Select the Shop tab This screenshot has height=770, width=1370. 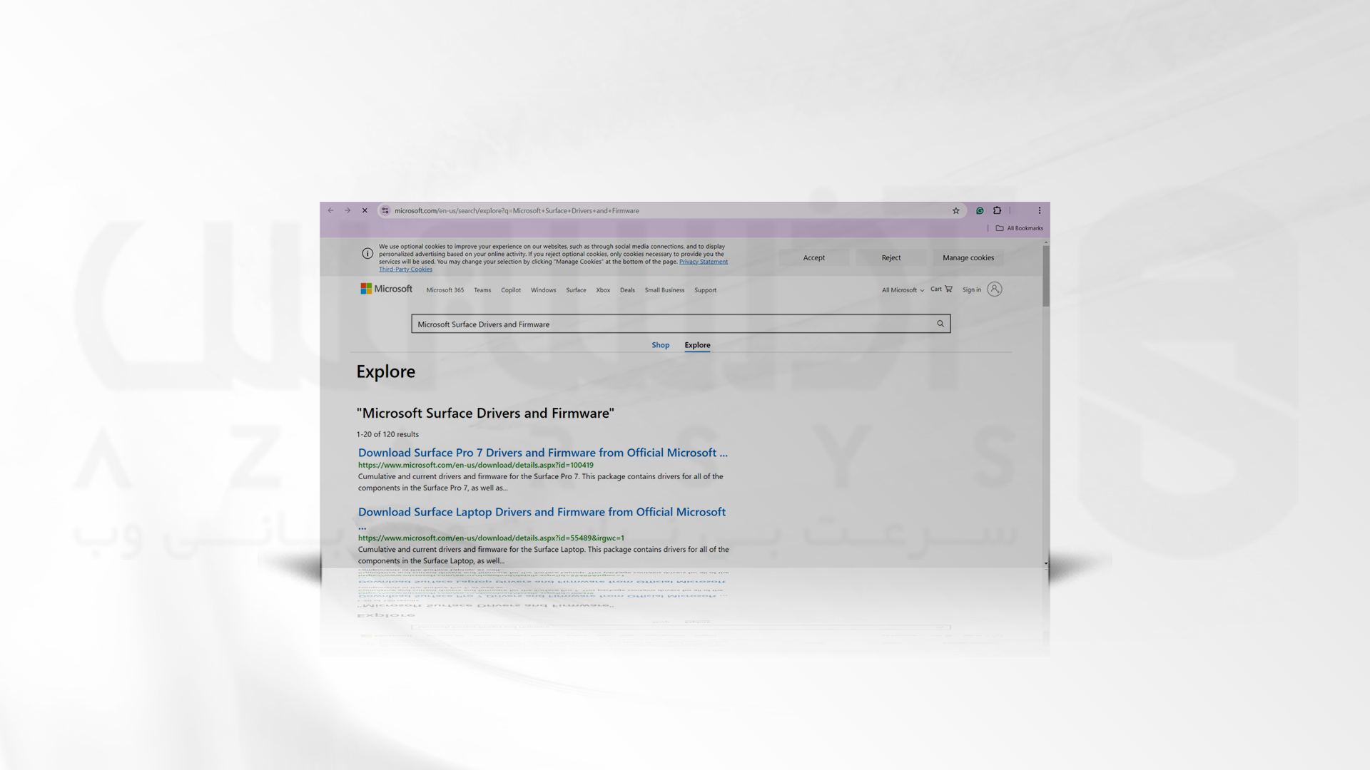tap(661, 344)
